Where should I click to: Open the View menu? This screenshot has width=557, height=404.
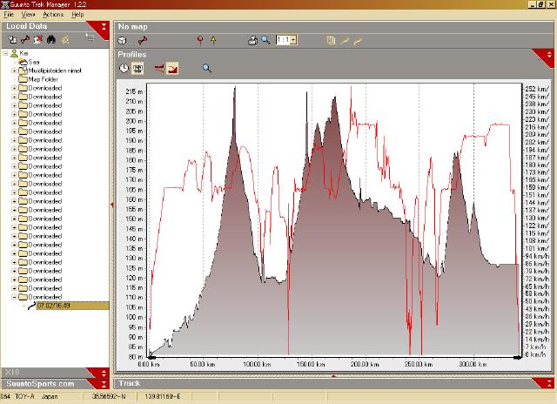tap(28, 14)
